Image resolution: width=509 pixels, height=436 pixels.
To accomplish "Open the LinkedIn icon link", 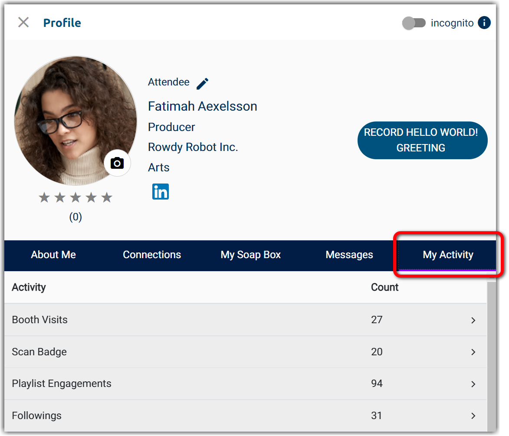I will pos(161,192).
